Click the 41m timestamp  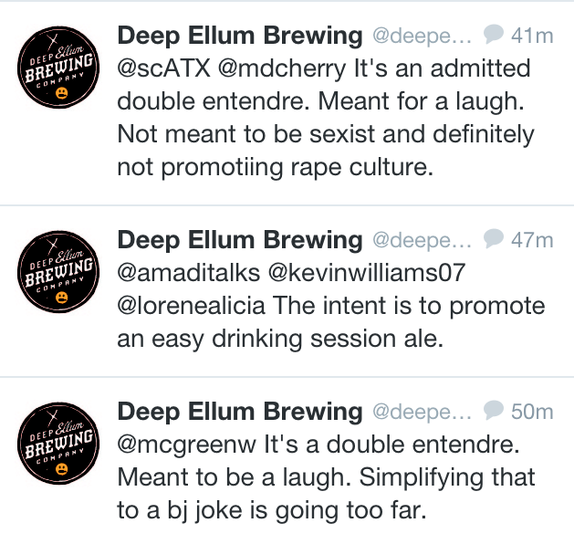[532, 36]
